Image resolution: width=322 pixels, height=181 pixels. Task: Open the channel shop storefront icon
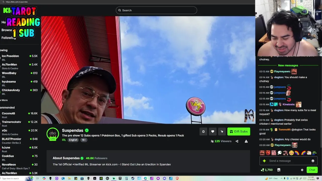click(x=279, y=170)
